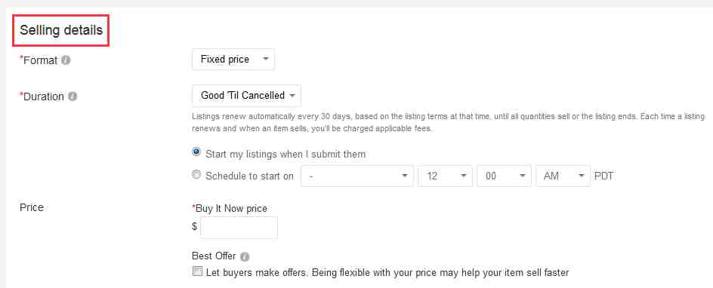Click the Buy It Now price label
Image resolution: width=713 pixels, height=288 pixels.
230,209
